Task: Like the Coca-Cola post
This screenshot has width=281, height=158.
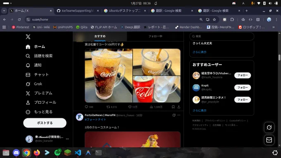Action: coord(133,107)
